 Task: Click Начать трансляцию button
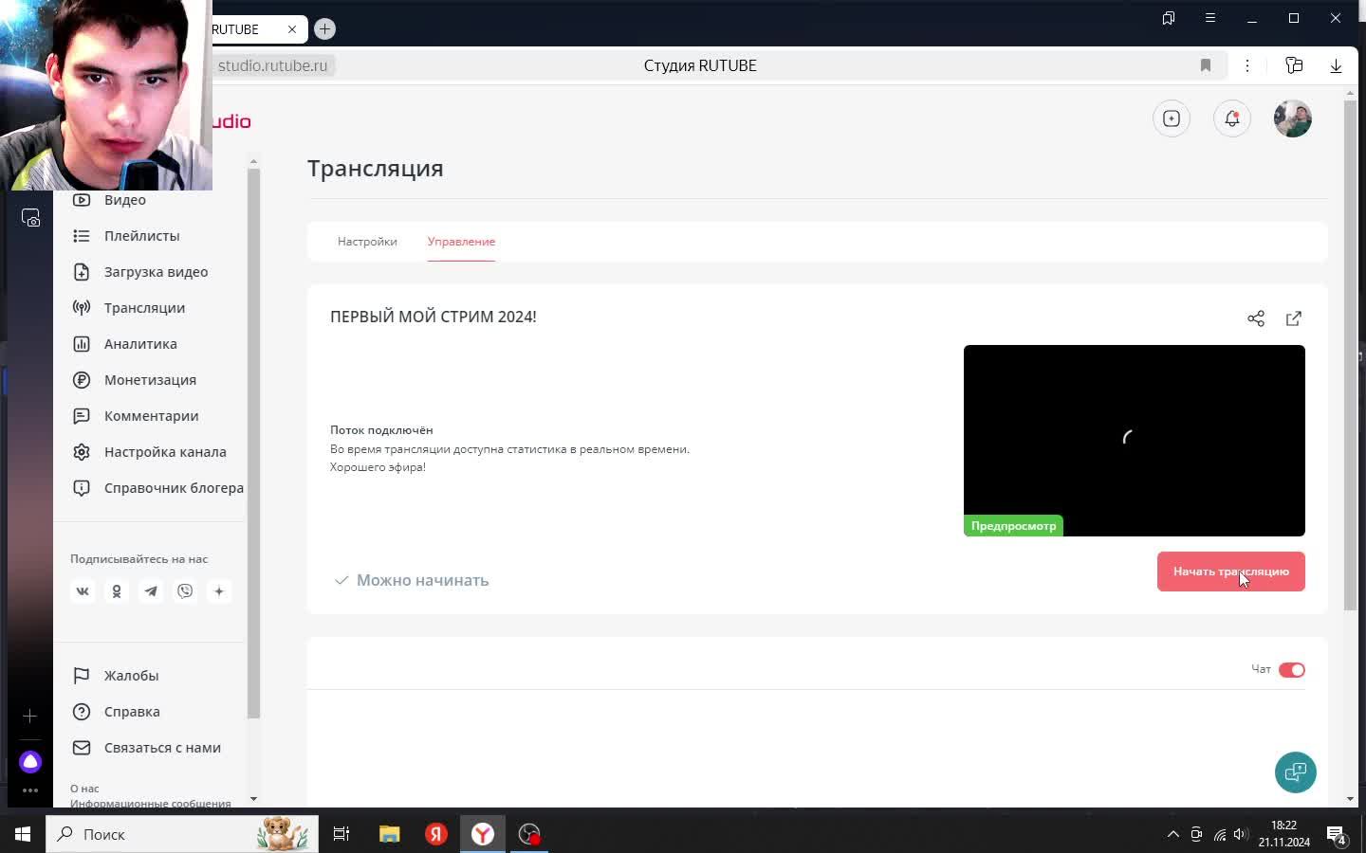[x=1231, y=572]
